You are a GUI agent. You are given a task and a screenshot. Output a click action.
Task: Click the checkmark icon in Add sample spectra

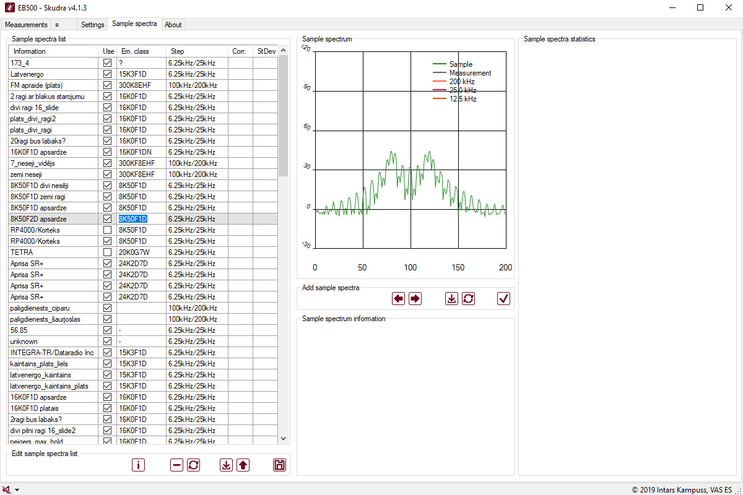coord(503,299)
